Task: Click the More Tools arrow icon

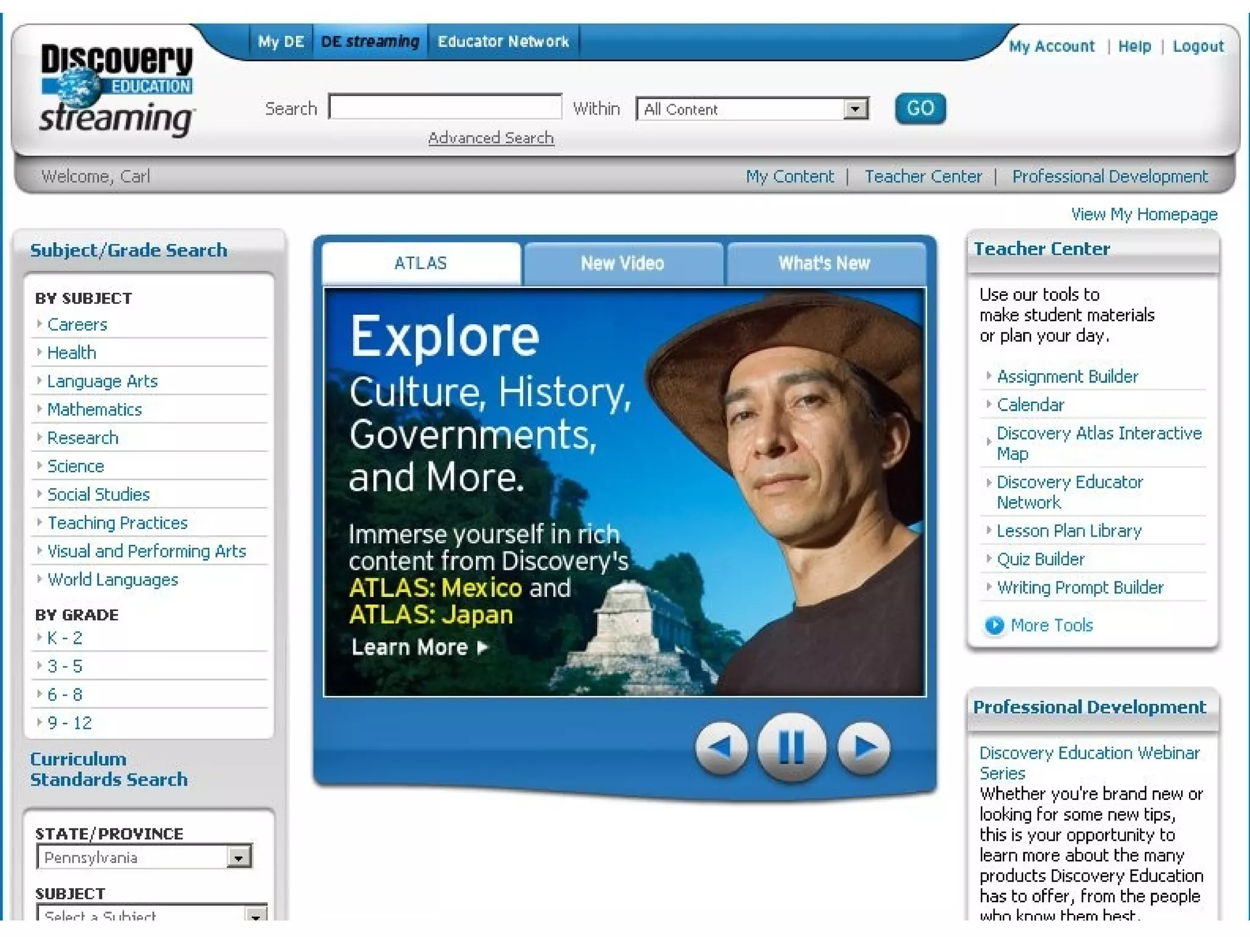Action: pyautogui.click(x=994, y=625)
